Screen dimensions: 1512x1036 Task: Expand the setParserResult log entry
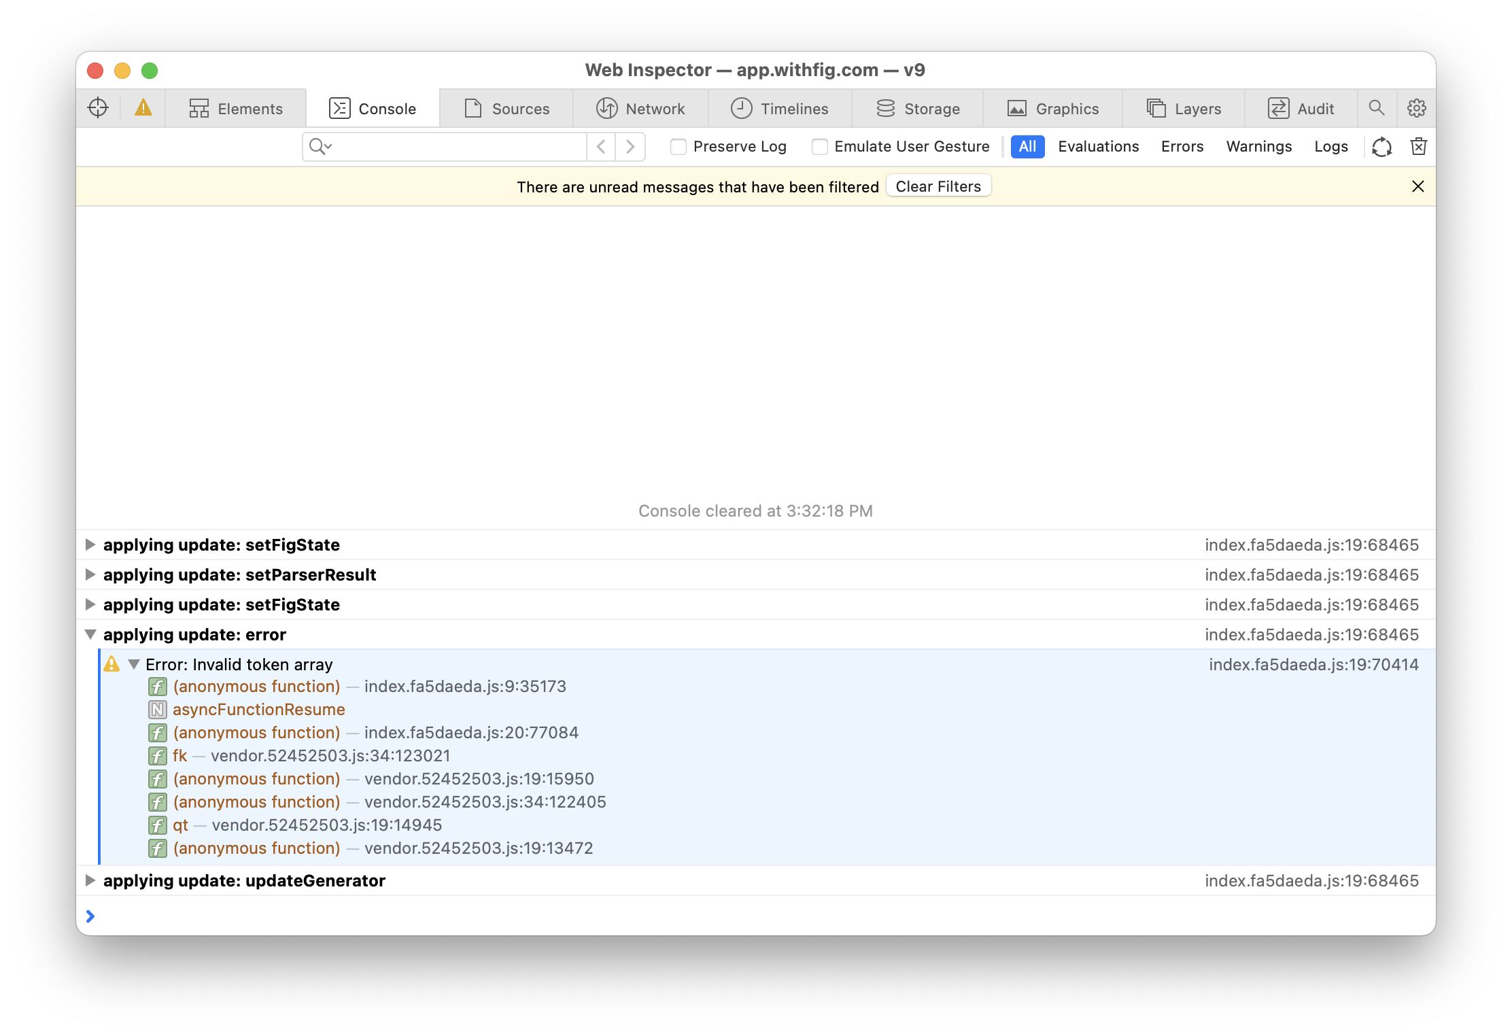[x=90, y=574]
